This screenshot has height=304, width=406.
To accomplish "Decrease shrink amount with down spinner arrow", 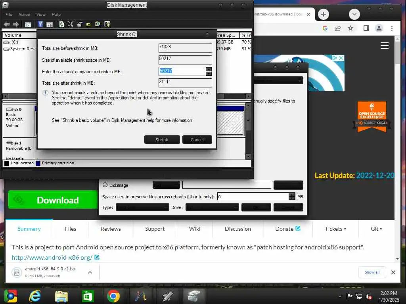I will point(209,74).
